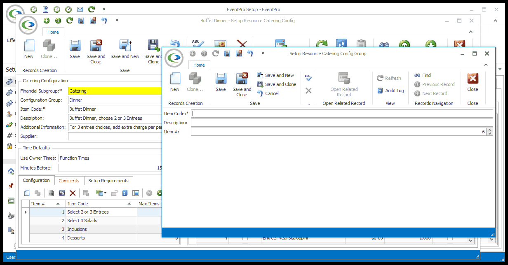Viewport: 508px width, 265px height.
Task: Switch to Configuration tab
Action: point(36,180)
